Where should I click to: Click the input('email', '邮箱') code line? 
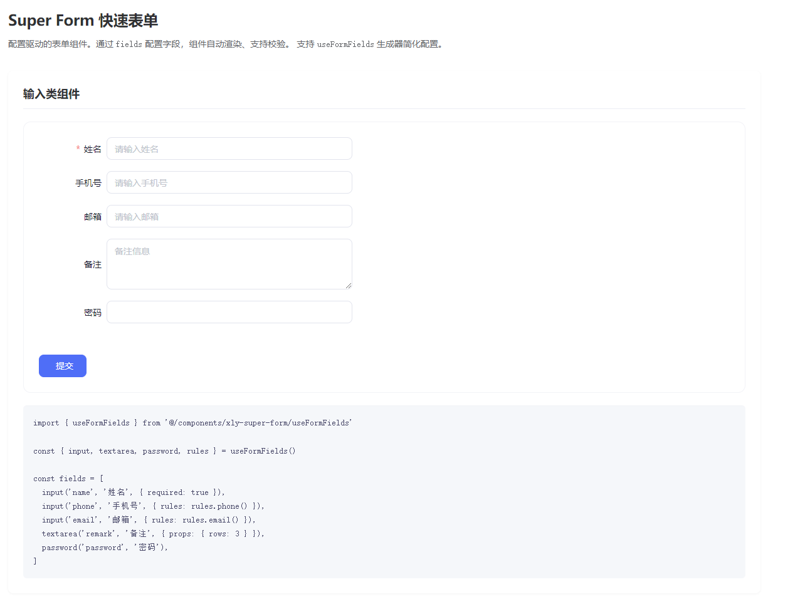[x=149, y=520]
